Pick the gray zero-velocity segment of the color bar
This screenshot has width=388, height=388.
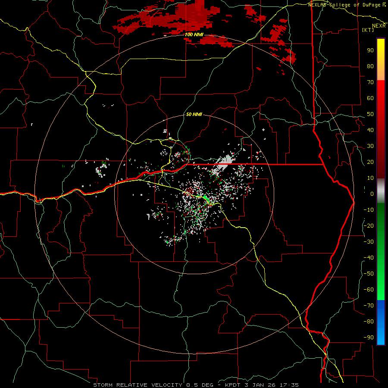pyautogui.click(x=381, y=191)
